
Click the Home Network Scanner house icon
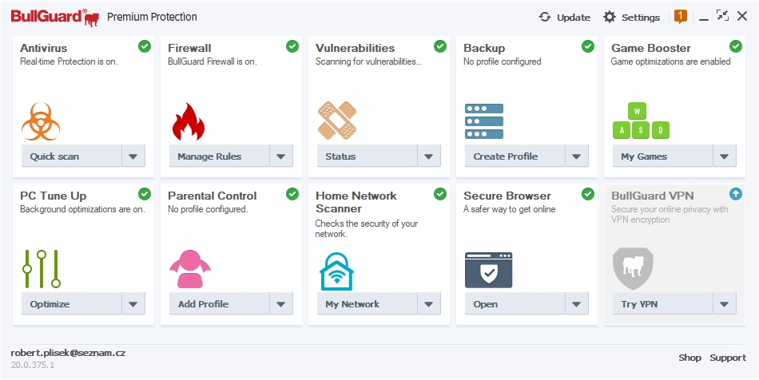tap(337, 271)
